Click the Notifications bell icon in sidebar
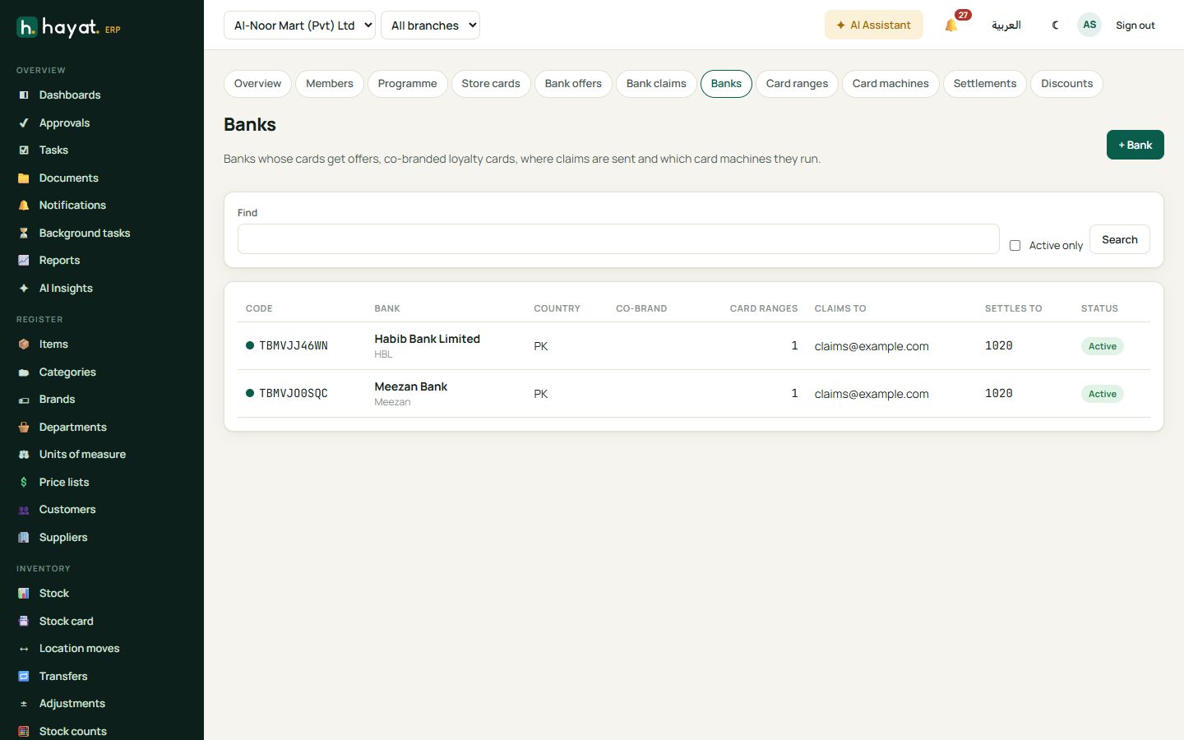This screenshot has width=1184, height=740. click(x=24, y=206)
